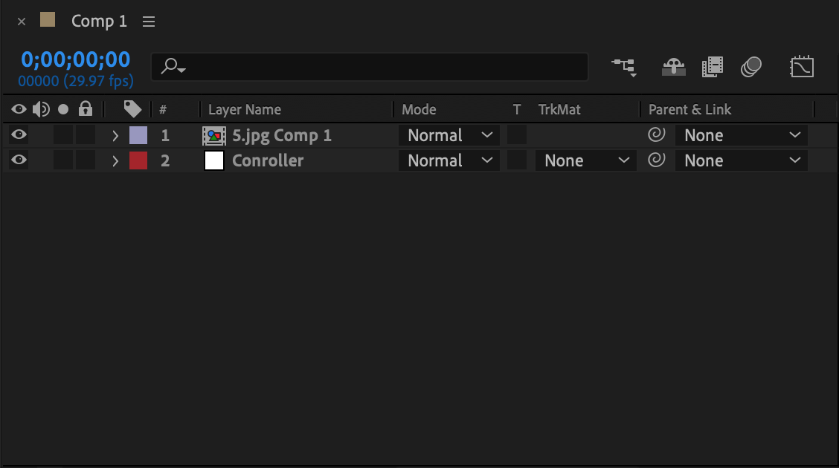This screenshot has height=468, width=839.
Task: Click the red label swatch of Conroller
Action: (138, 160)
